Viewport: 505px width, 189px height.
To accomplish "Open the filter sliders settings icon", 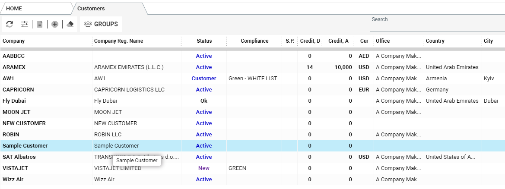I will click(25, 24).
